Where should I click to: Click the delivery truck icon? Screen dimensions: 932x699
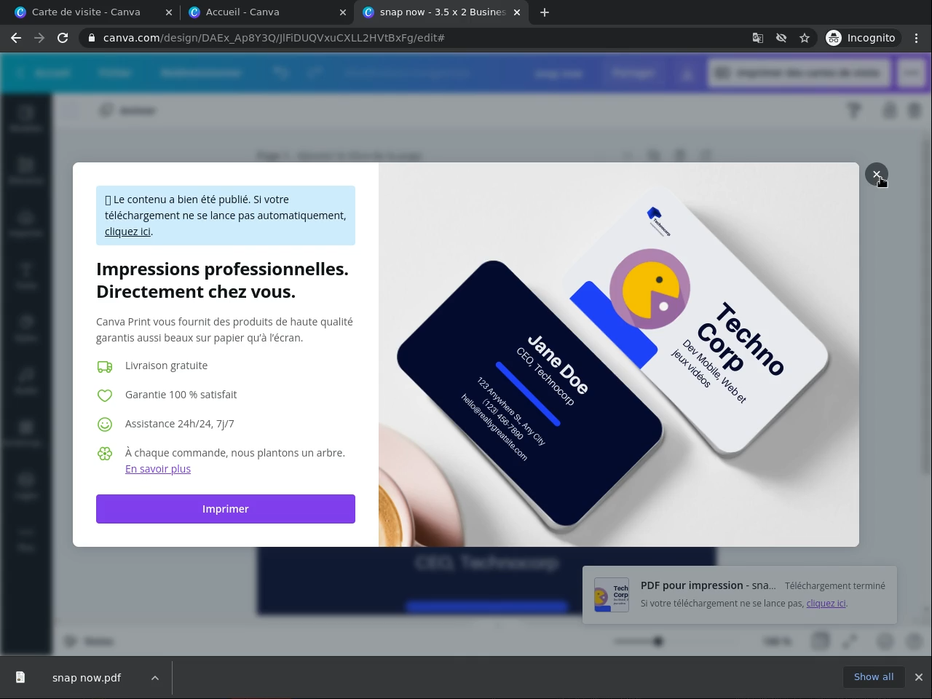105,366
